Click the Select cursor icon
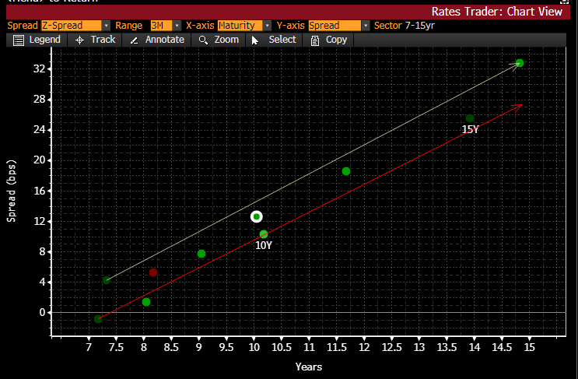Image resolution: width=578 pixels, height=379 pixels. 254,40
